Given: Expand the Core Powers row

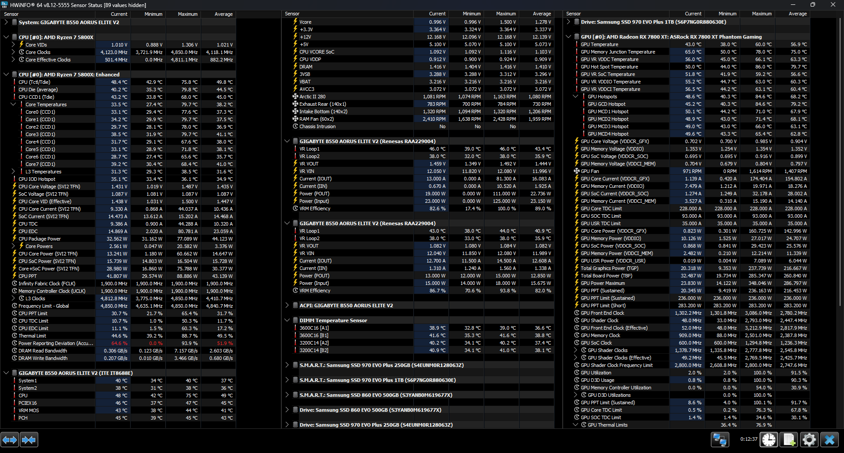Looking at the screenshot, I should pos(13,246).
